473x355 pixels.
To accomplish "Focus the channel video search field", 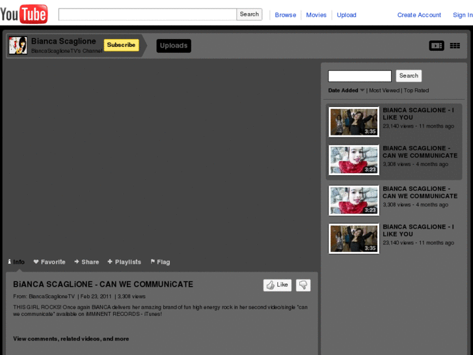I will (x=360, y=76).
